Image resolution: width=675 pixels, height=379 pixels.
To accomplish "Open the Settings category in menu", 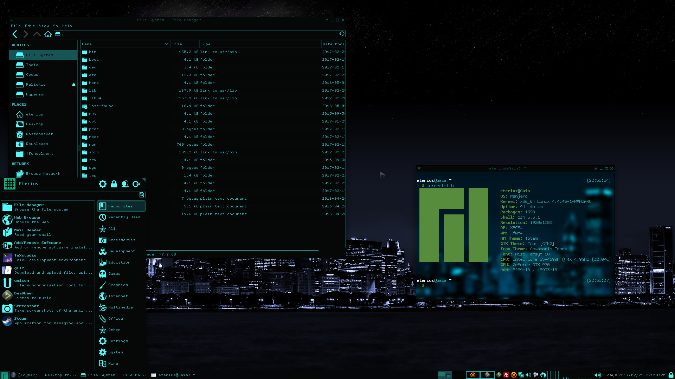I will pyautogui.click(x=121, y=341).
